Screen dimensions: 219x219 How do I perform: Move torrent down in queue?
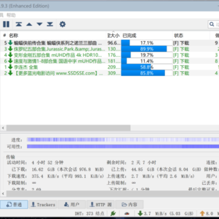(x=40, y=24)
